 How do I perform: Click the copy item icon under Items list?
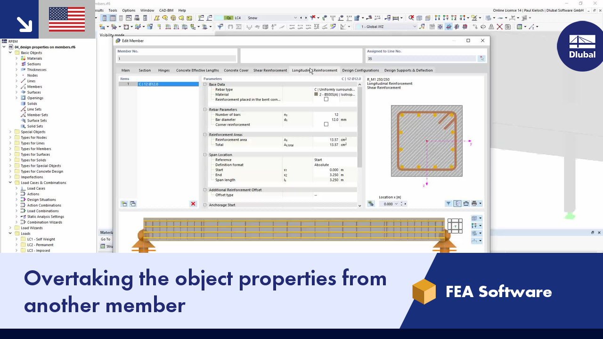tap(133, 204)
